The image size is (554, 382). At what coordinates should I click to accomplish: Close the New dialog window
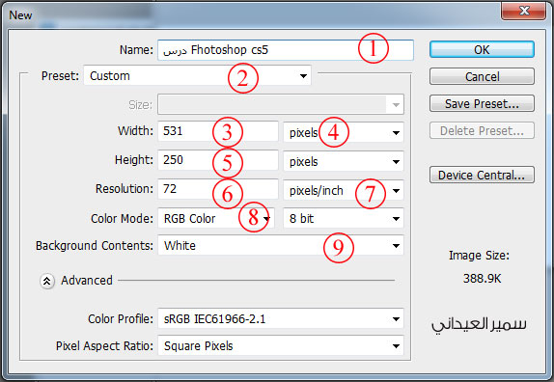coord(524,11)
